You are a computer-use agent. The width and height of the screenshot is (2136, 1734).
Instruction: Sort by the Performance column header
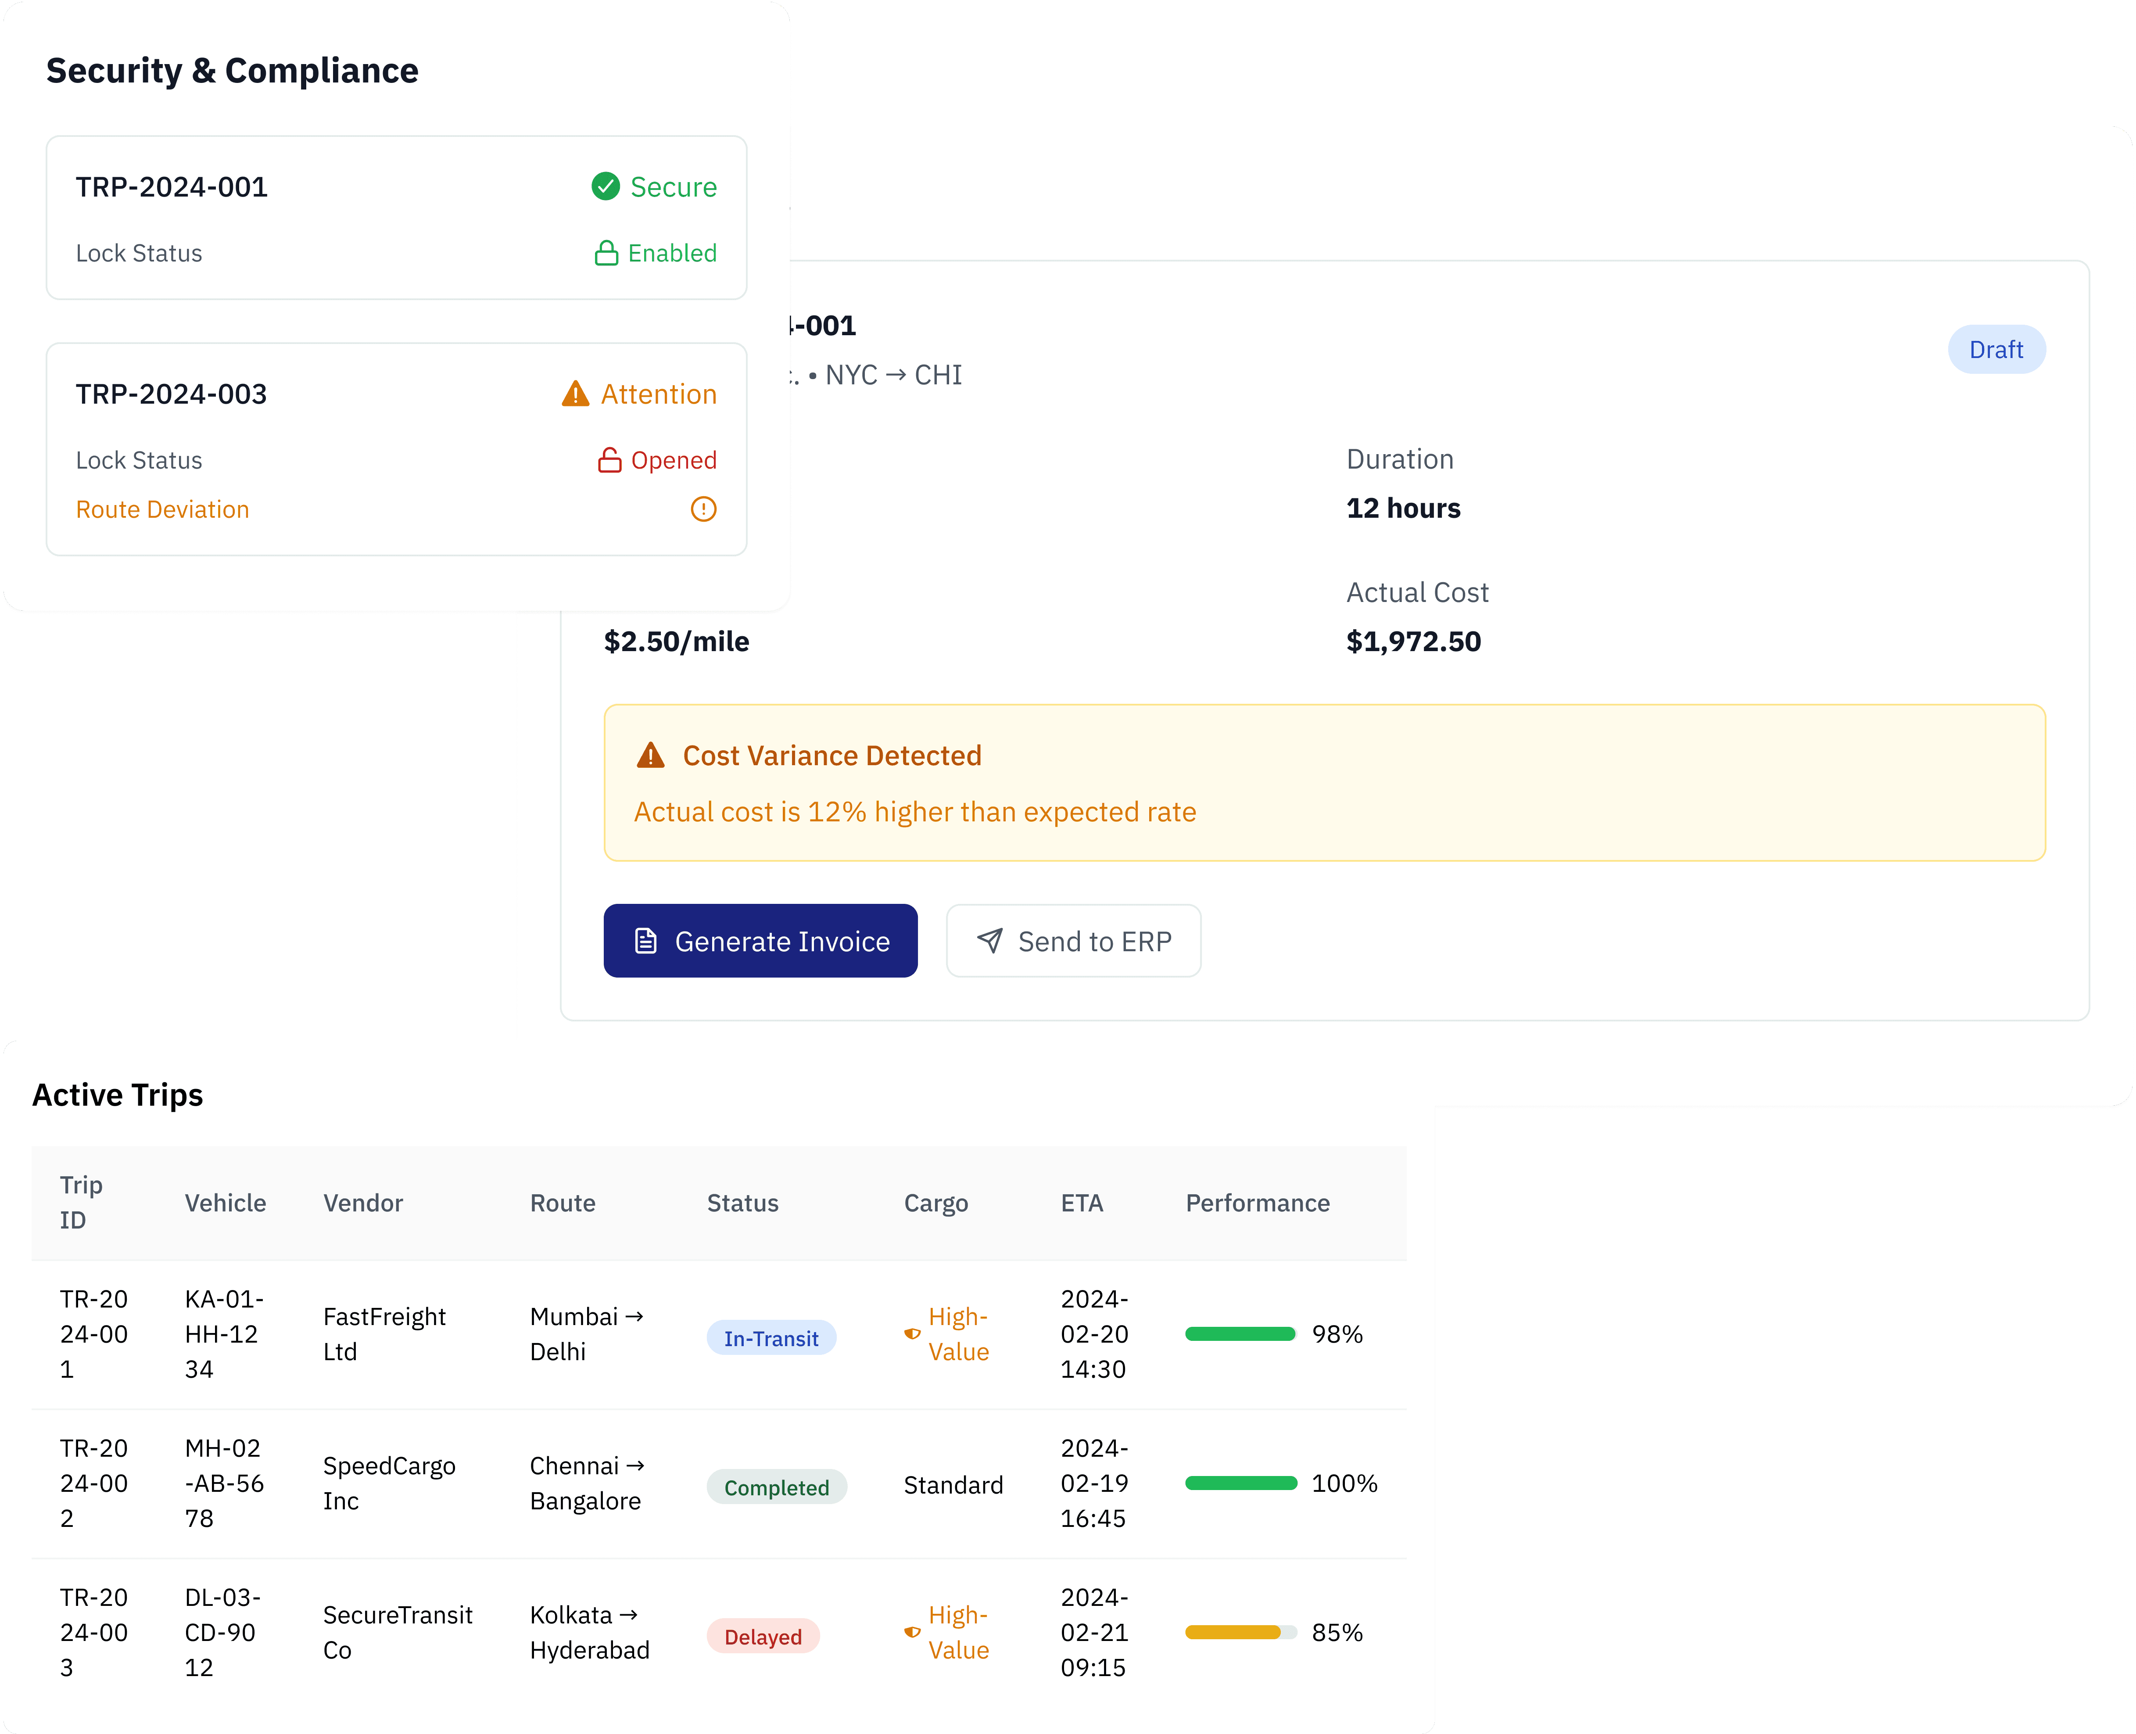click(x=1257, y=1203)
